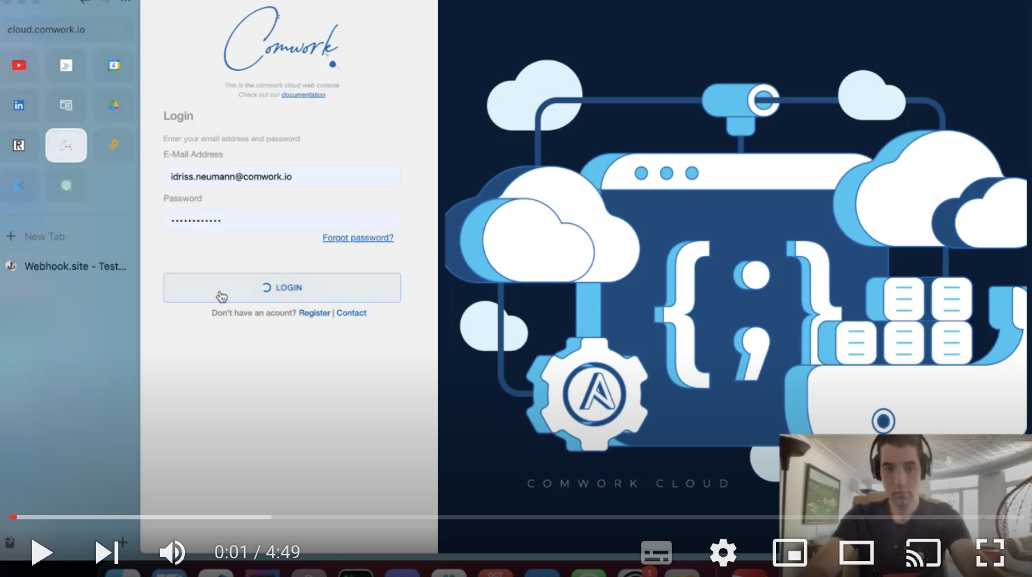Screen dimensions: 1032x577
Task: Enable miniplayer mode
Action: [x=790, y=553]
